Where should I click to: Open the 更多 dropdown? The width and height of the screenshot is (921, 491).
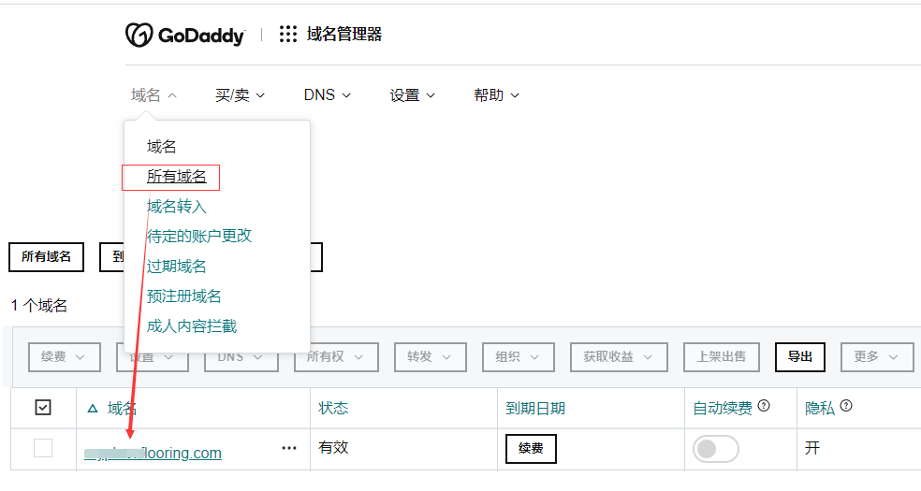(877, 356)
